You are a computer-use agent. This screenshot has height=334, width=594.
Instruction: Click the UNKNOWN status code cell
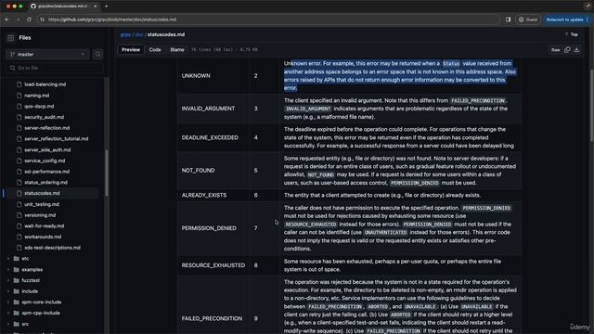tap(196, 76)
